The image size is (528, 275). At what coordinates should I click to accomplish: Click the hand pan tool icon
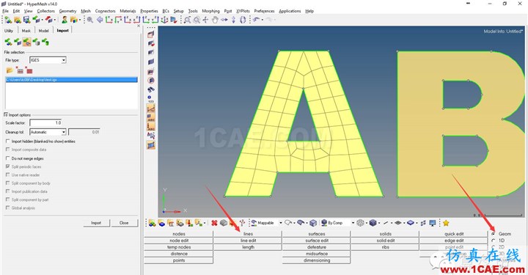tap(215, 20)
